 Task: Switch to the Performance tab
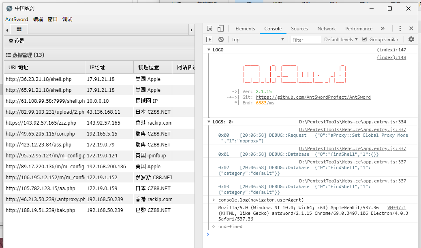tap(359, 29)
